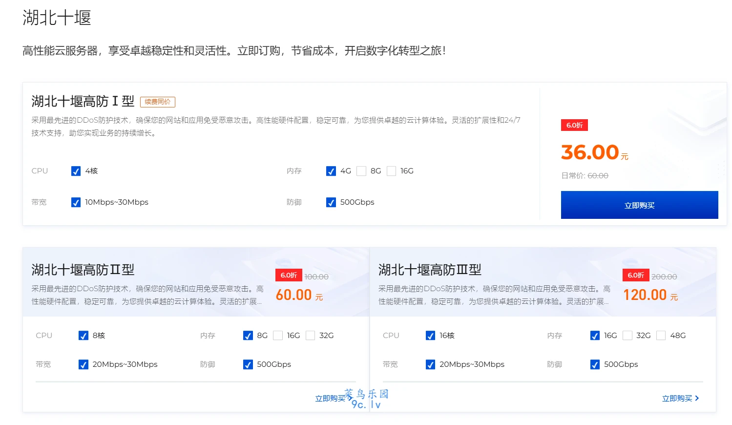The image size is (732, 425).
Task: Check the 32G memory box in 高防Ⅱ型
Action: (x=310, y=336)
